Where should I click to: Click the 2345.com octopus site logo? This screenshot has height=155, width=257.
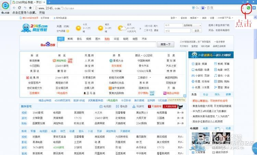tap(34, 28)
